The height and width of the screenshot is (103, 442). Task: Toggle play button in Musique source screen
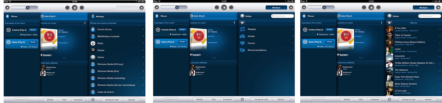click(x=75, y=8)
